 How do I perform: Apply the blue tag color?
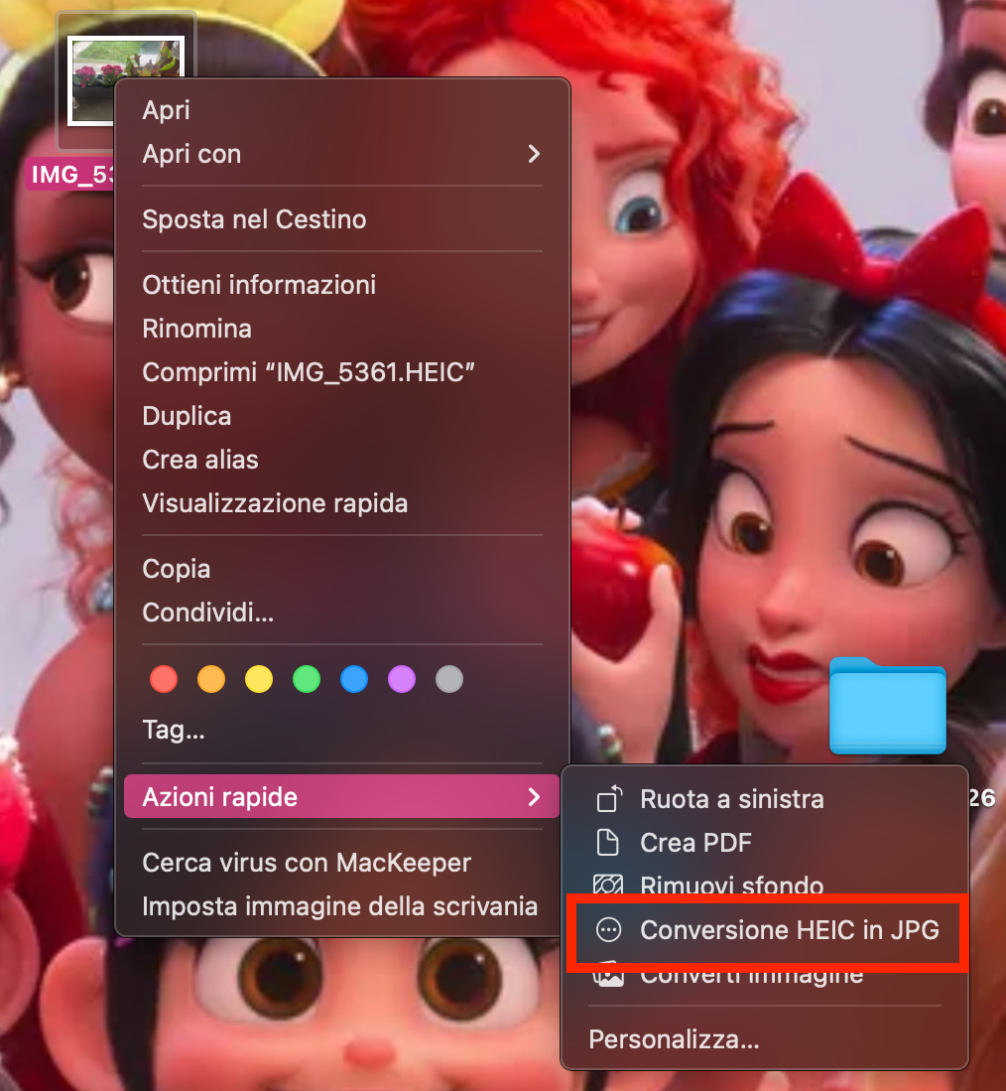point(354,679)
